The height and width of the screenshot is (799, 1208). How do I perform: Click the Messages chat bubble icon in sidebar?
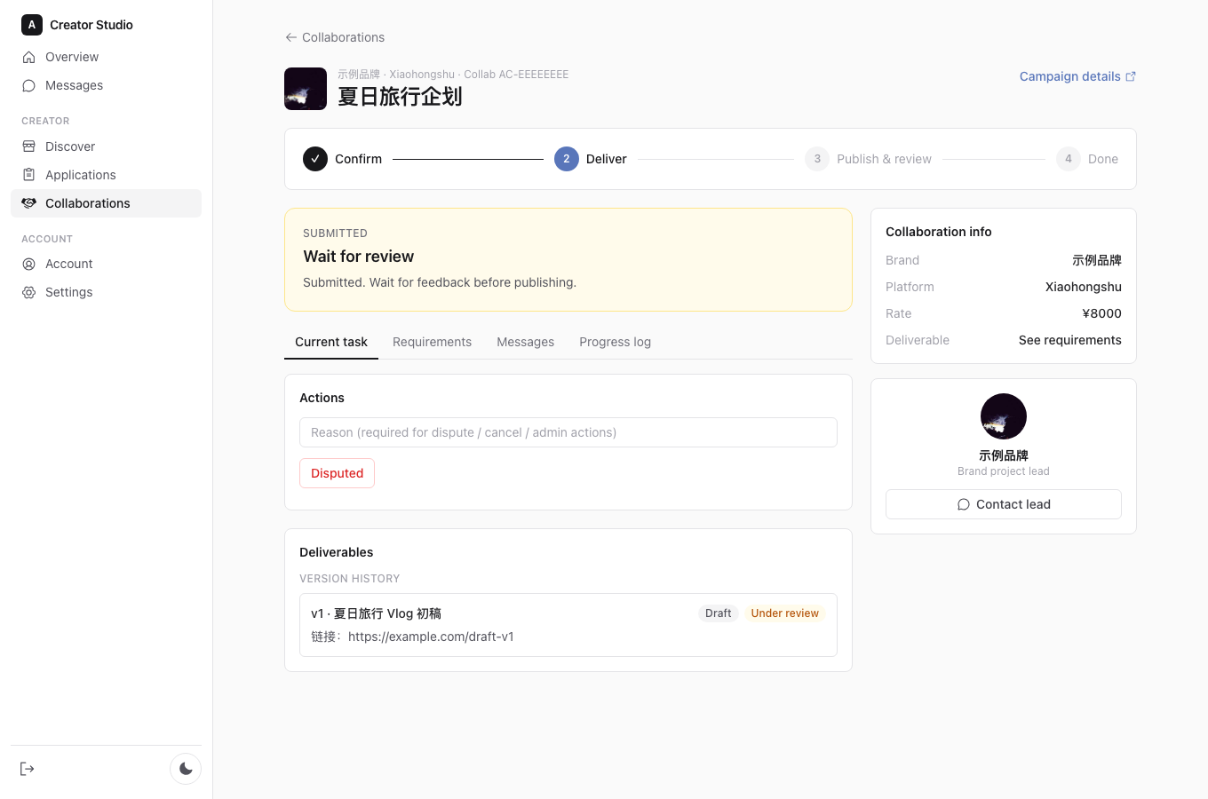point(28,85)
